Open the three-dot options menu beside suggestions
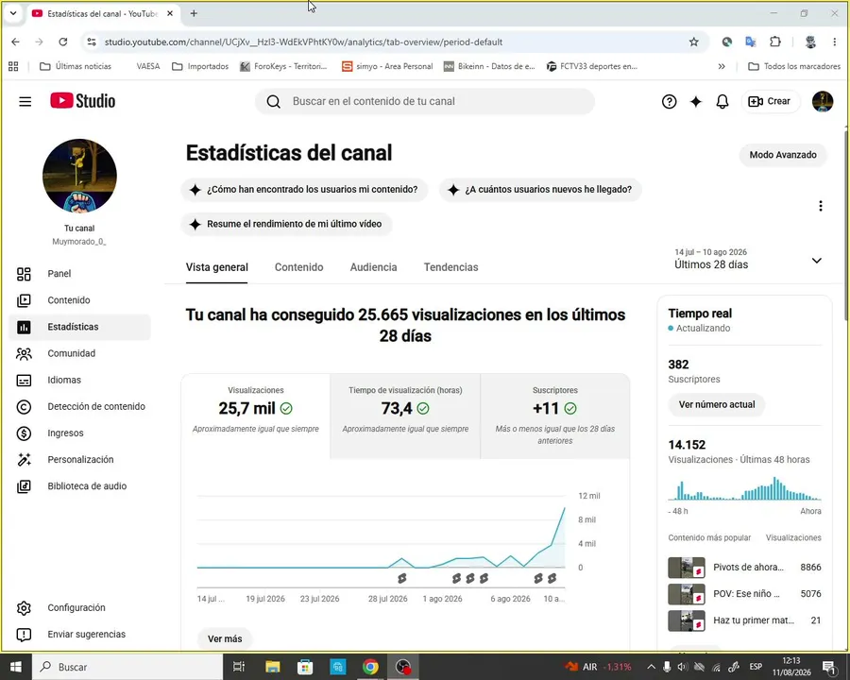Image resolution: width=850 pixels, height=680 pixels. pyautogui.click(x=820, y=206)
